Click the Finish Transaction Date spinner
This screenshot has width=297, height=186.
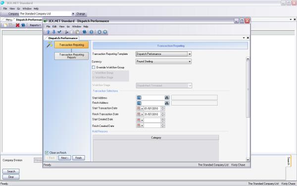click(163, 114)
